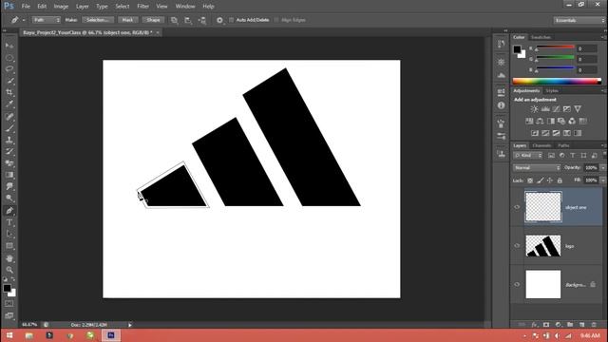Open path operations in options bar
This screenshot has height=342, width=608.
tap(174, 20)
